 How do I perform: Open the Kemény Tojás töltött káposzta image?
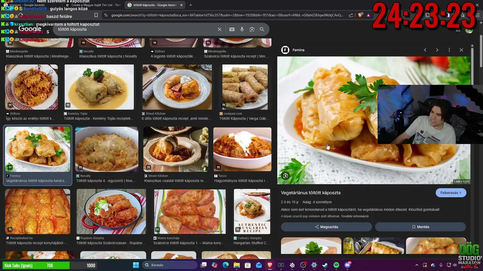point(99,87)
